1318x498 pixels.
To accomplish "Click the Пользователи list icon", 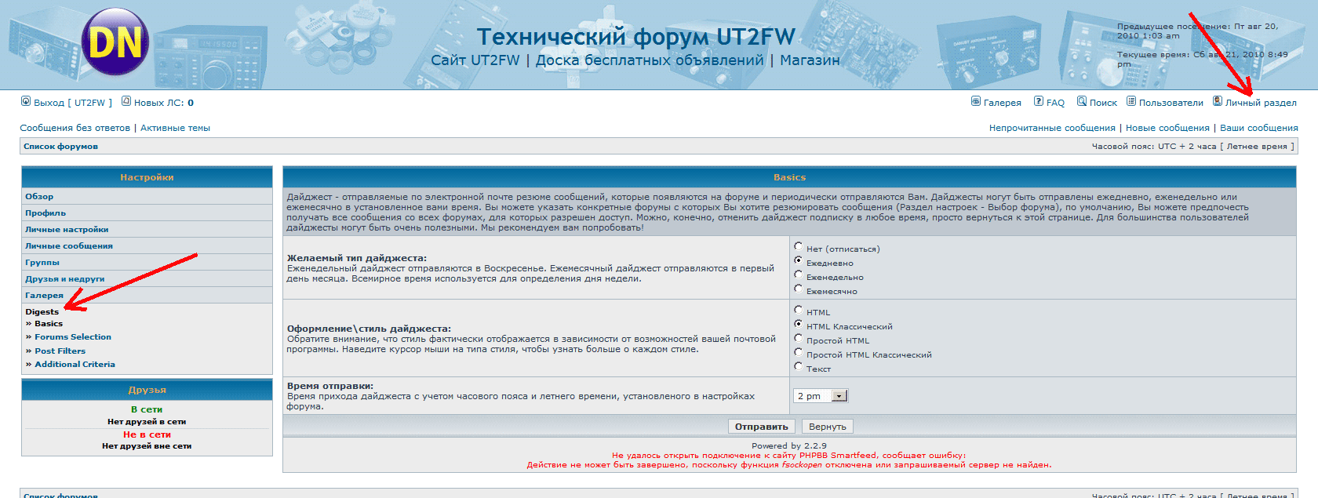I will [1131, 101].
